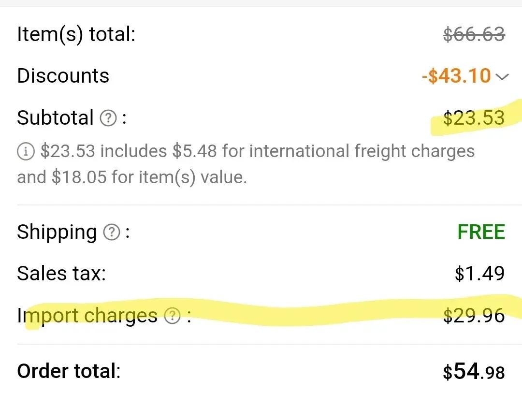Select the Shipping label
The width and height of the screenshot is (522, 393).
click(57, 232)
